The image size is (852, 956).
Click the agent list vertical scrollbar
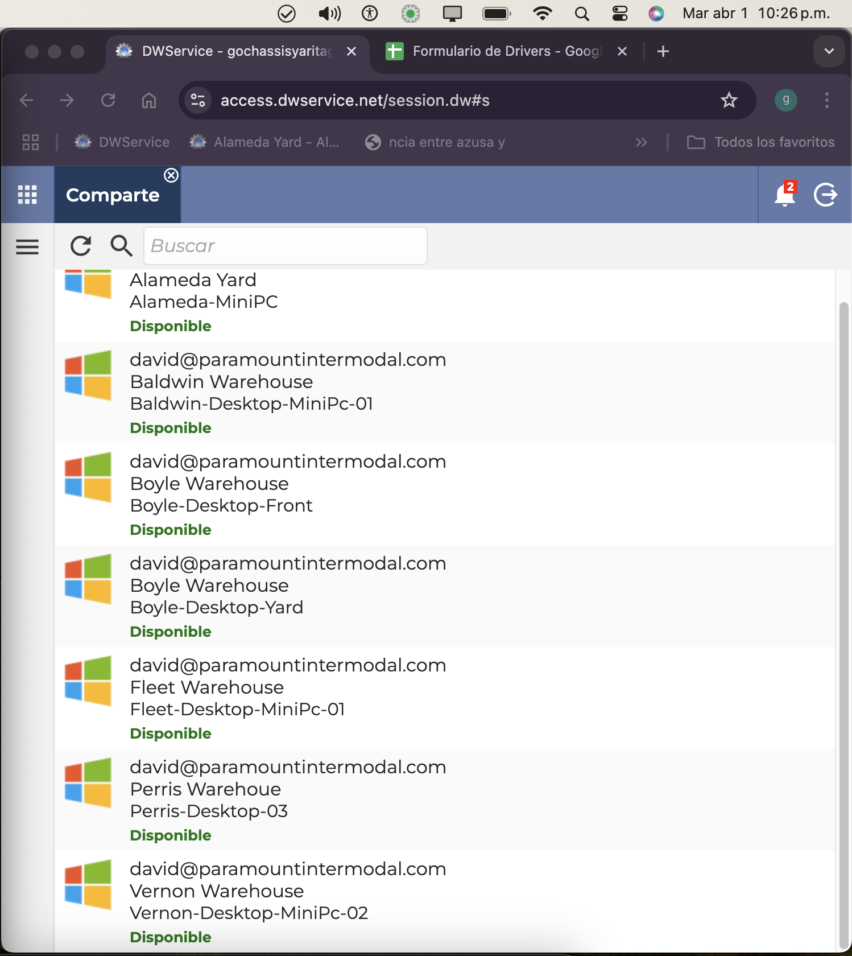point(844,626)
